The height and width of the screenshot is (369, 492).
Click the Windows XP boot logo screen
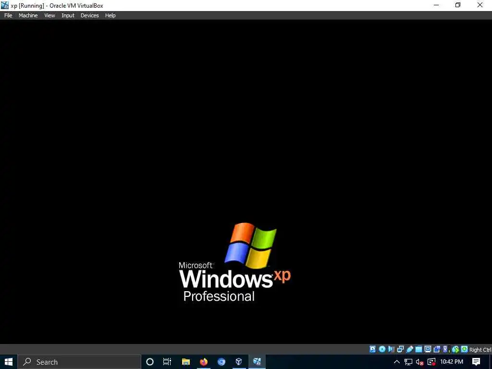click(x=234, y=263)
